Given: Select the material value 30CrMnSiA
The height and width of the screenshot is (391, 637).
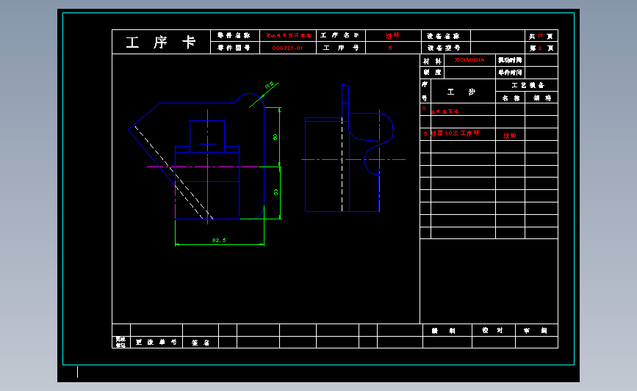Looking at the screenshot, I should point(469,59).
